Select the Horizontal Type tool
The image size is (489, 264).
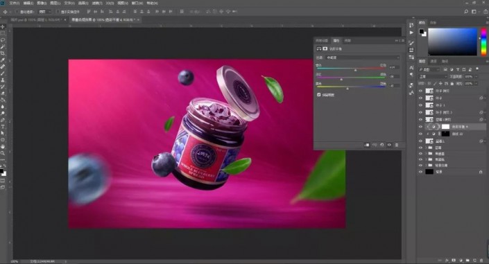[x=3, y=127]
